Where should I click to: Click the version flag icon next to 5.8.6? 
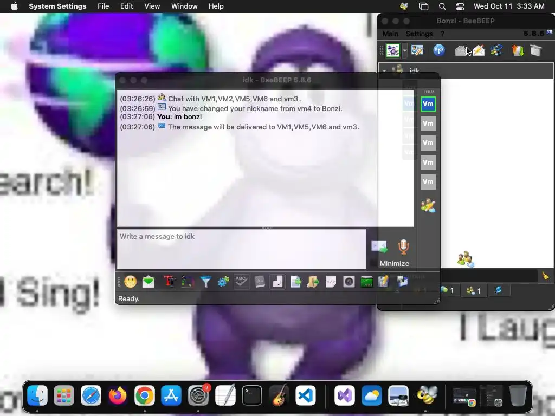click(x=550, y=32)
